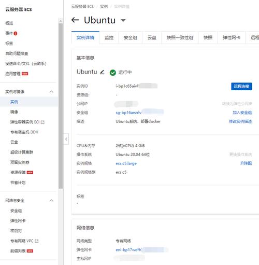This screenshot has width=259, height=265.
Task: Open 弹性容器实例 ECI in the sidebar
Action: tap(25, 122)
